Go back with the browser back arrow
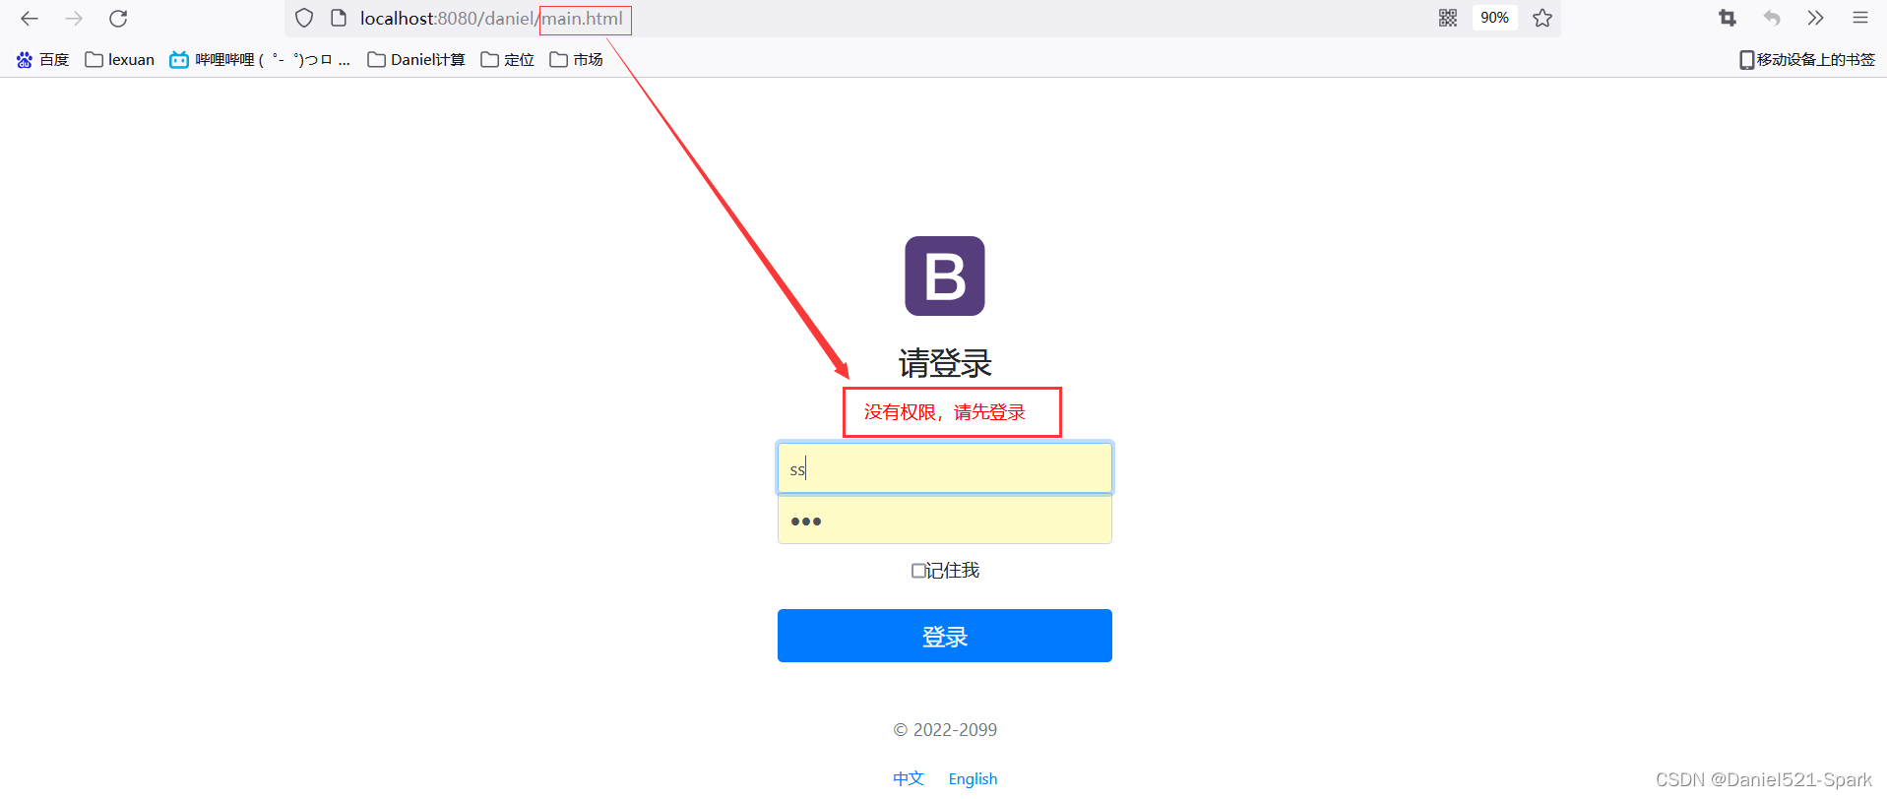This screenshot has width=1887, height=799. tap(30, 18)
